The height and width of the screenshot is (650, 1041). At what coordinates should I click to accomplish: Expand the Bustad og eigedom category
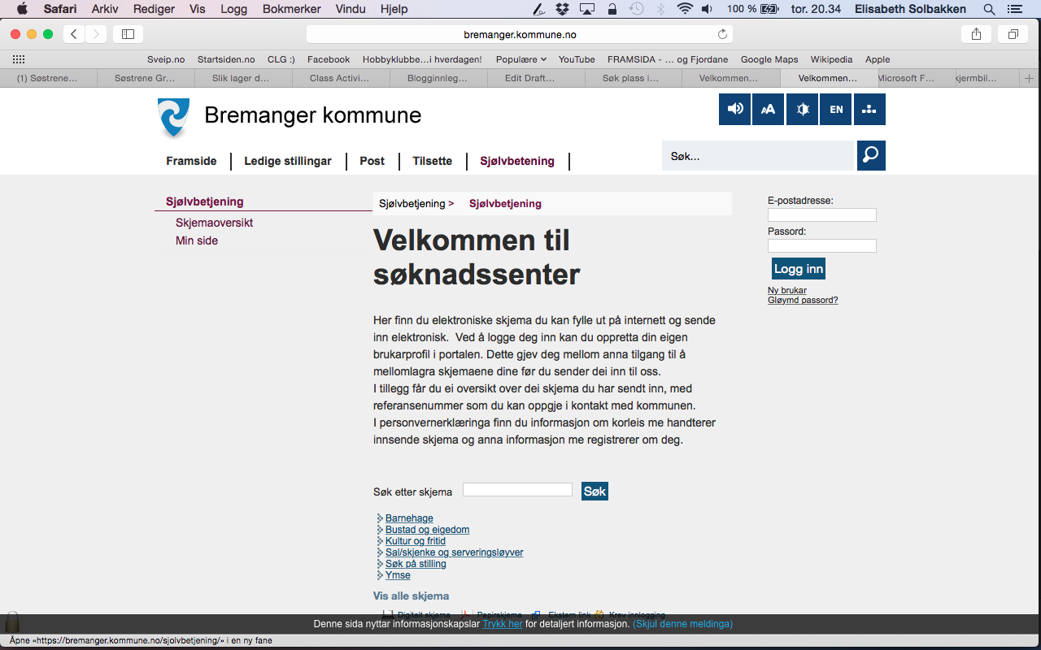click(x=427, y=530)
